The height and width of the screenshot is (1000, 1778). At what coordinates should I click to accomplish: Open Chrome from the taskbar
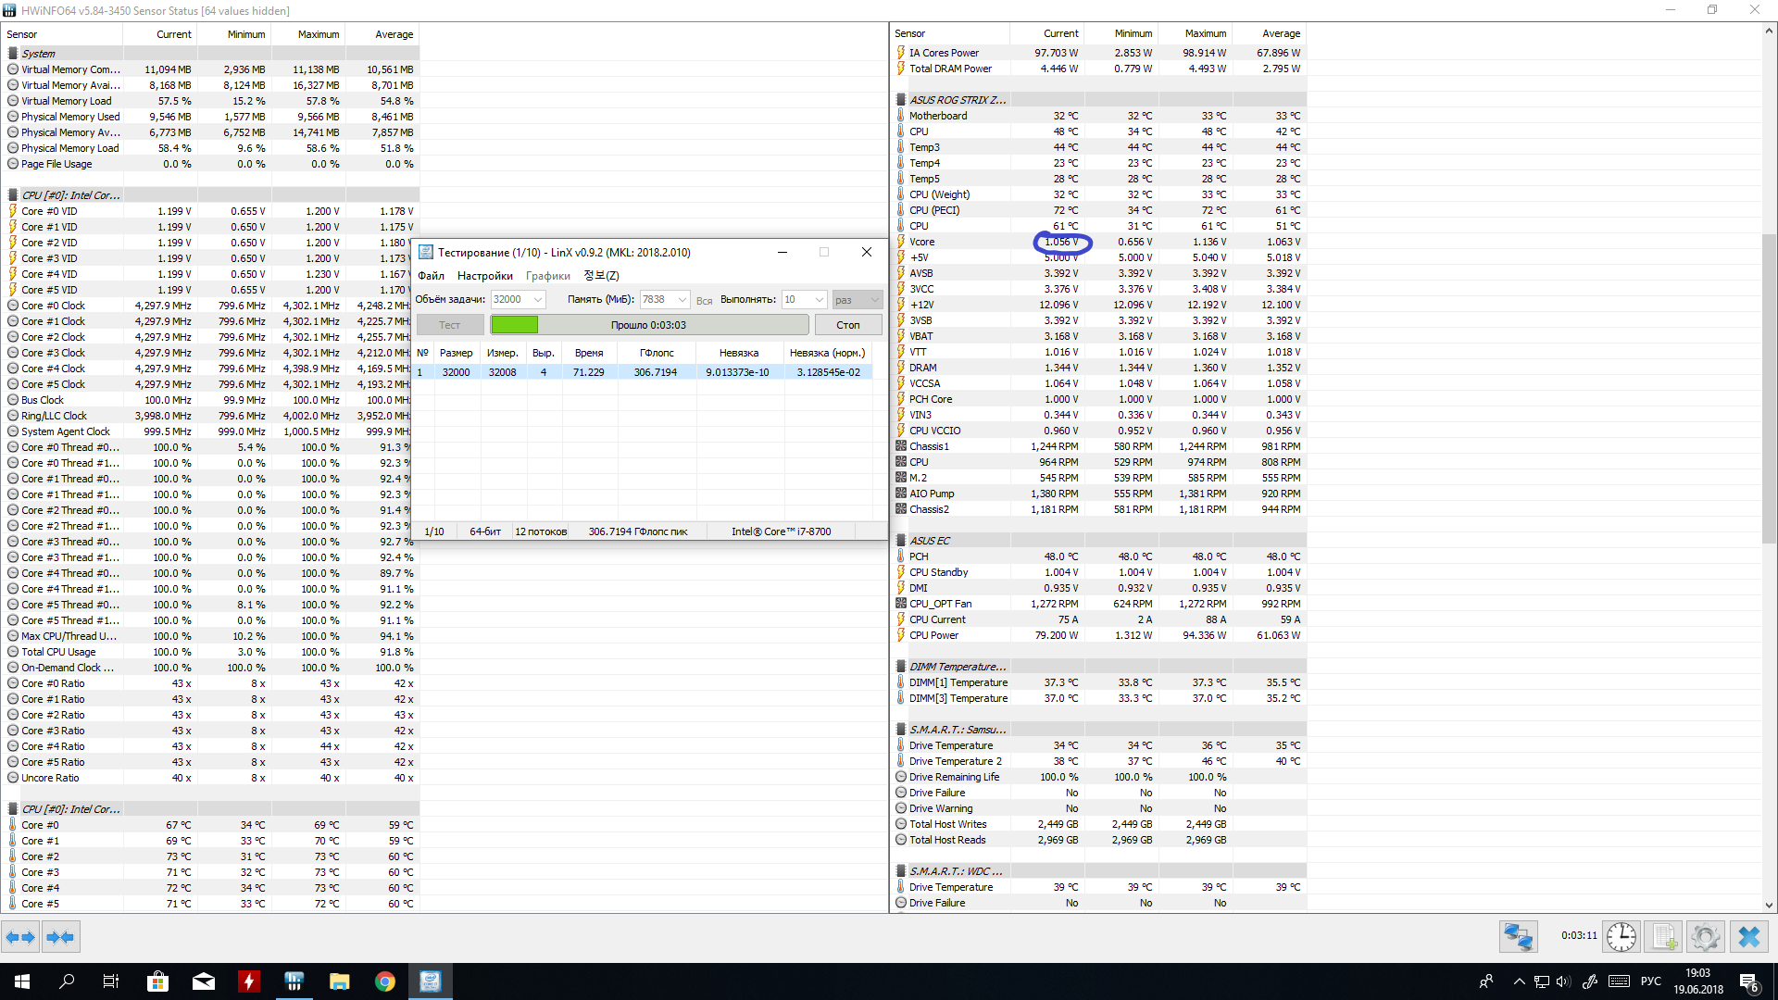pyautogui.click(x=385, y=981)
